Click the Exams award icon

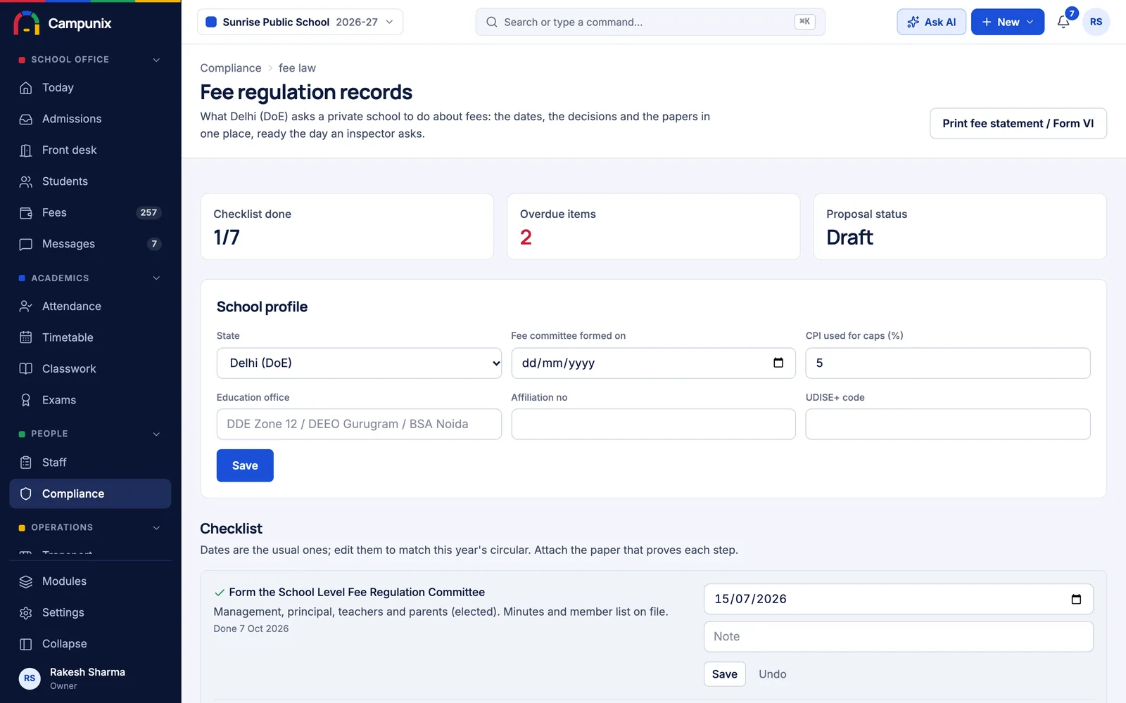coord(26,400)
